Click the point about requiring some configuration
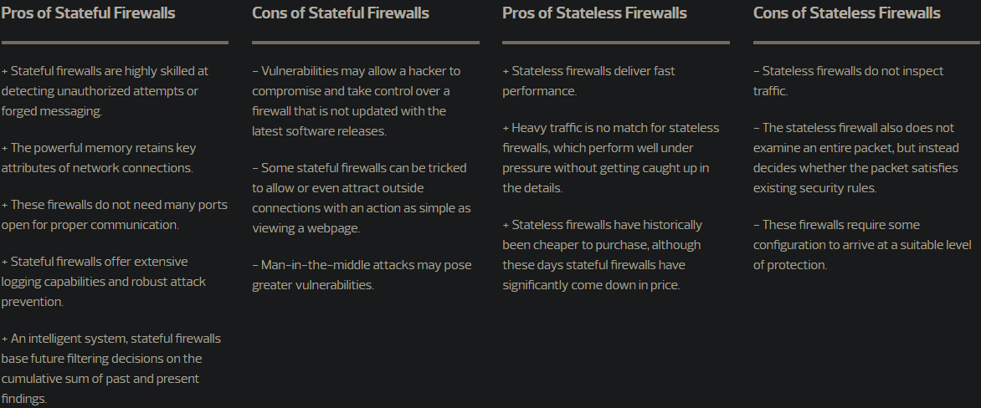This screenshot has width=981, height=408. coord(862,244)
